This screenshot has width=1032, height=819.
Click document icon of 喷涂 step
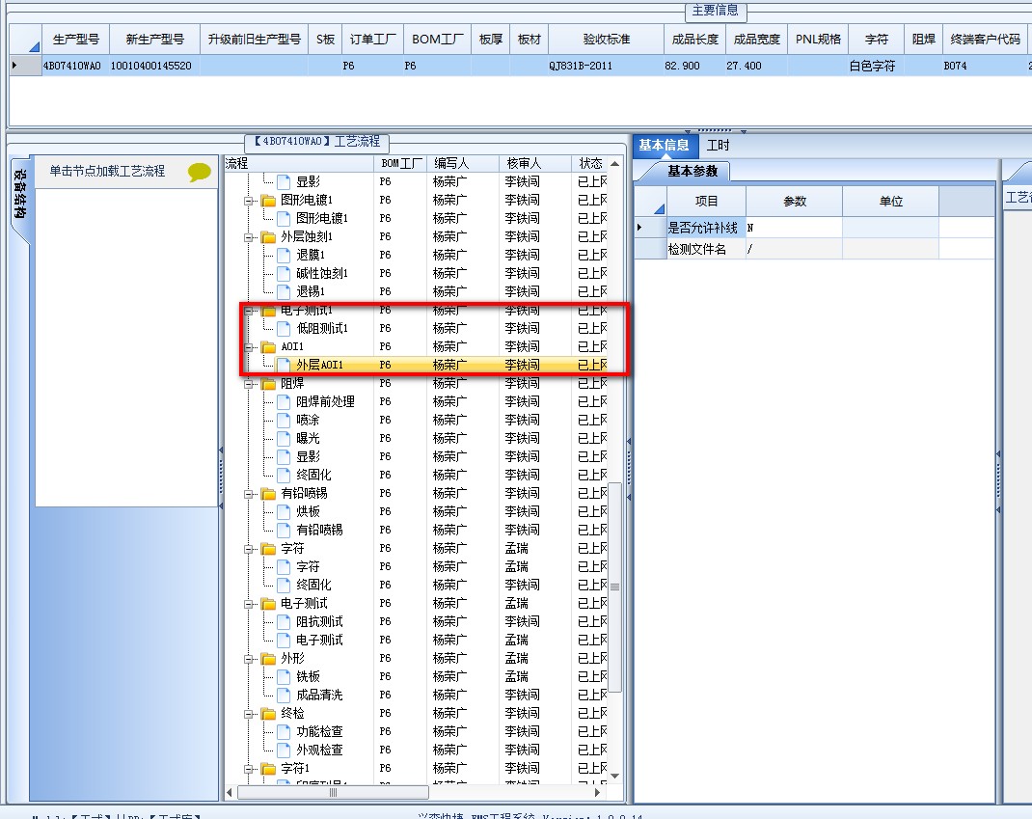(284, 420)
